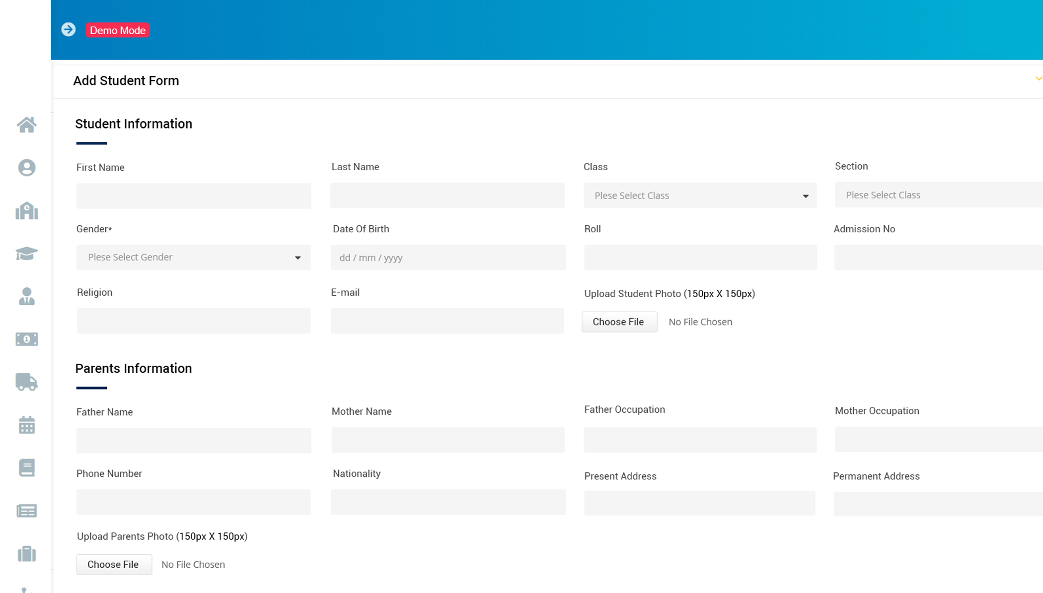Click the Nationality field
1043x593 pixels.
click(x=448, y=502)
